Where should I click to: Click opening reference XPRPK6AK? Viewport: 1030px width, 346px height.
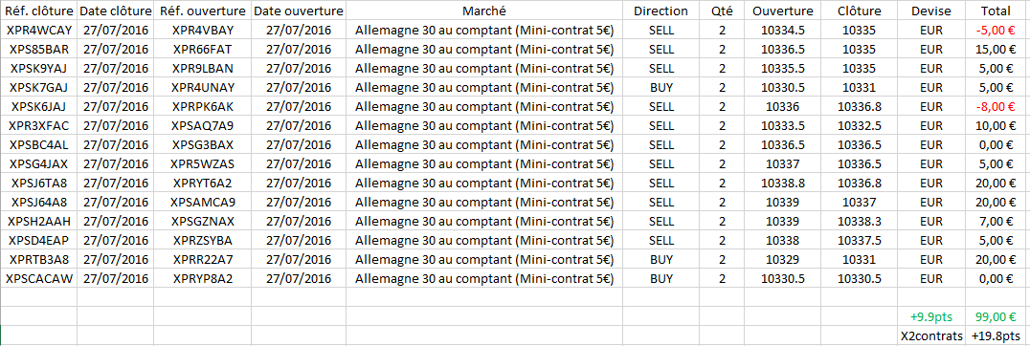(x=202, y=106)
